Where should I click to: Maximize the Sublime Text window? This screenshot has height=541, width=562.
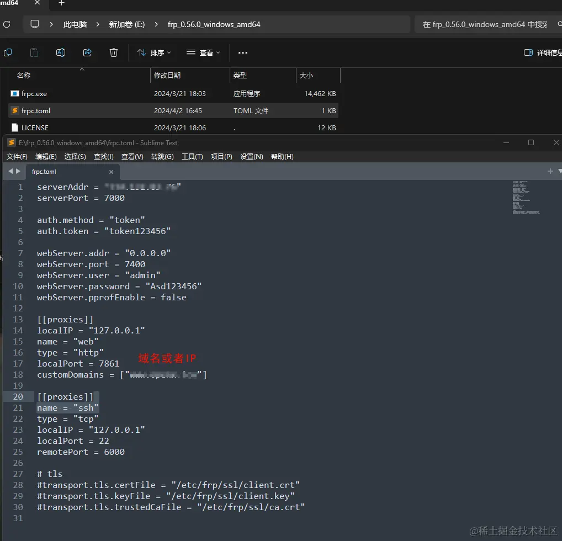pos(531,142)
